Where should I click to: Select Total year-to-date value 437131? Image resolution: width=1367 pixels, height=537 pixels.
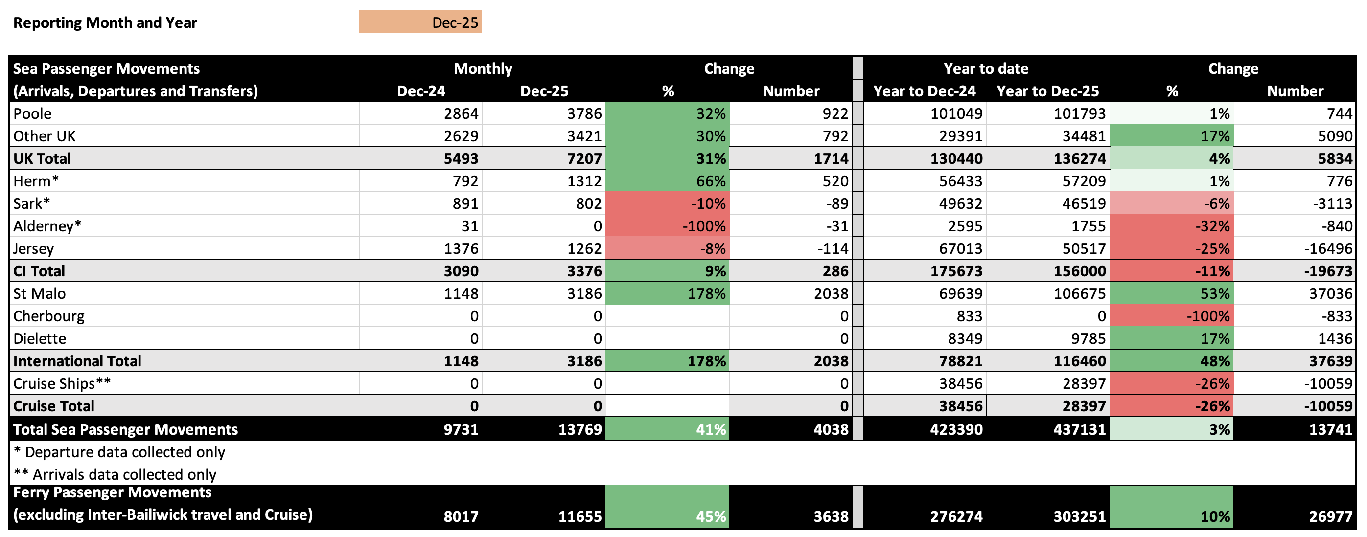click(x=1079, y=429)
